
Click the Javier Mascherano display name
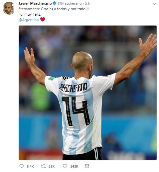pyautogui.click(x=35, y=3)
